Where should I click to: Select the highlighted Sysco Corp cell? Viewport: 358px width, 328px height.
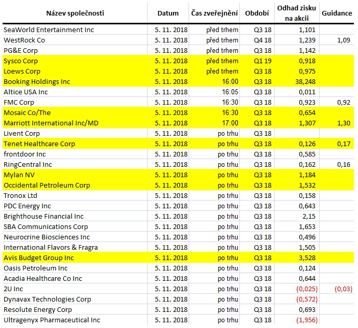[x=75, y=61]
